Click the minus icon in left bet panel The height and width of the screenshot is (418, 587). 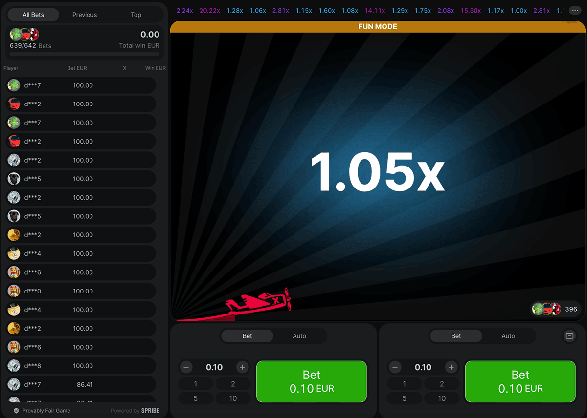pos(186,367)
